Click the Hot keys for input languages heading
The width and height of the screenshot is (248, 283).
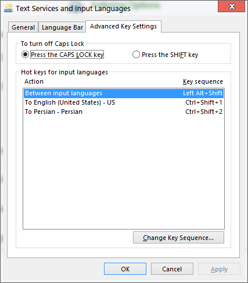pos(64,72)
